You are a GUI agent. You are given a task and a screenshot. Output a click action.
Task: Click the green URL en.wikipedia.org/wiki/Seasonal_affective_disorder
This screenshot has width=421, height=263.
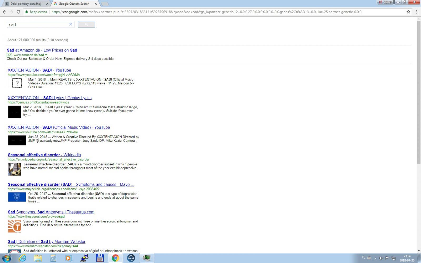tap(49, 159)
